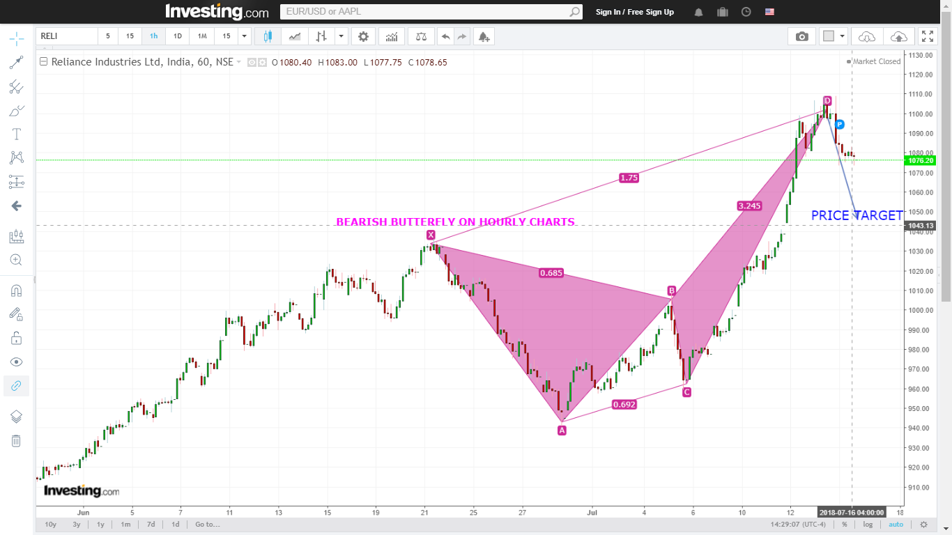This screenshot has width=952, height=535.
Task: Toggle percent scale
Action: coord(844,525)
